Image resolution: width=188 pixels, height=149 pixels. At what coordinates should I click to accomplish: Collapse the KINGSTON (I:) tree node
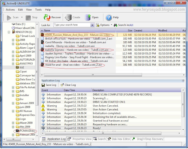coord(9,32)
